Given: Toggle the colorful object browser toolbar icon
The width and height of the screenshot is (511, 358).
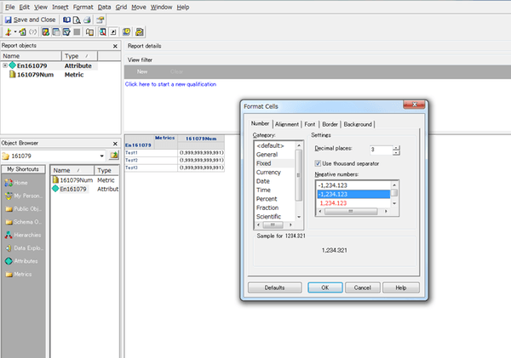Looking at the screenshot, I should pyautogui.click(x=46, y=32).
